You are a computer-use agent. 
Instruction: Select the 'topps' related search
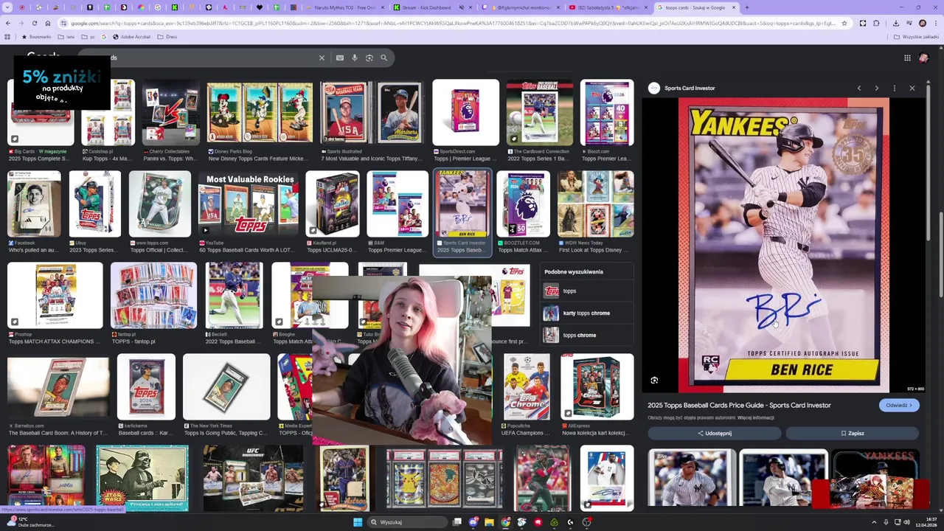tap(586, 291)
